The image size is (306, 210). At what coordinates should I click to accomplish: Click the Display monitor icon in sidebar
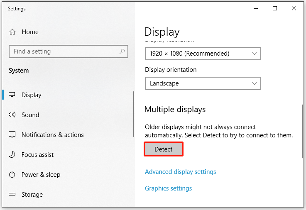pos(12,95)
